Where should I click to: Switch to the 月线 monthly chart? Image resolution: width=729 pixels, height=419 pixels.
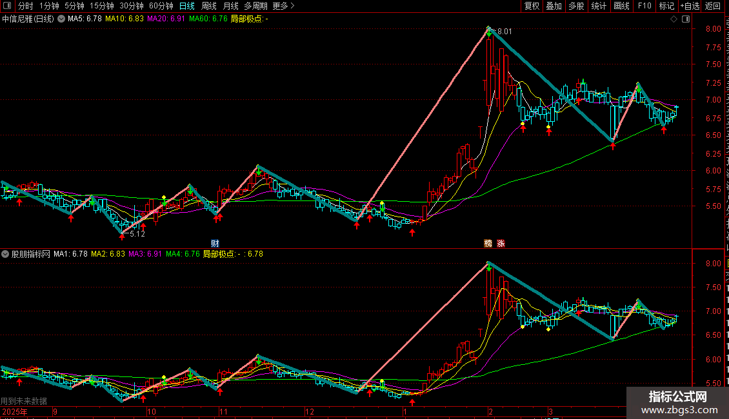click(230, 6)
